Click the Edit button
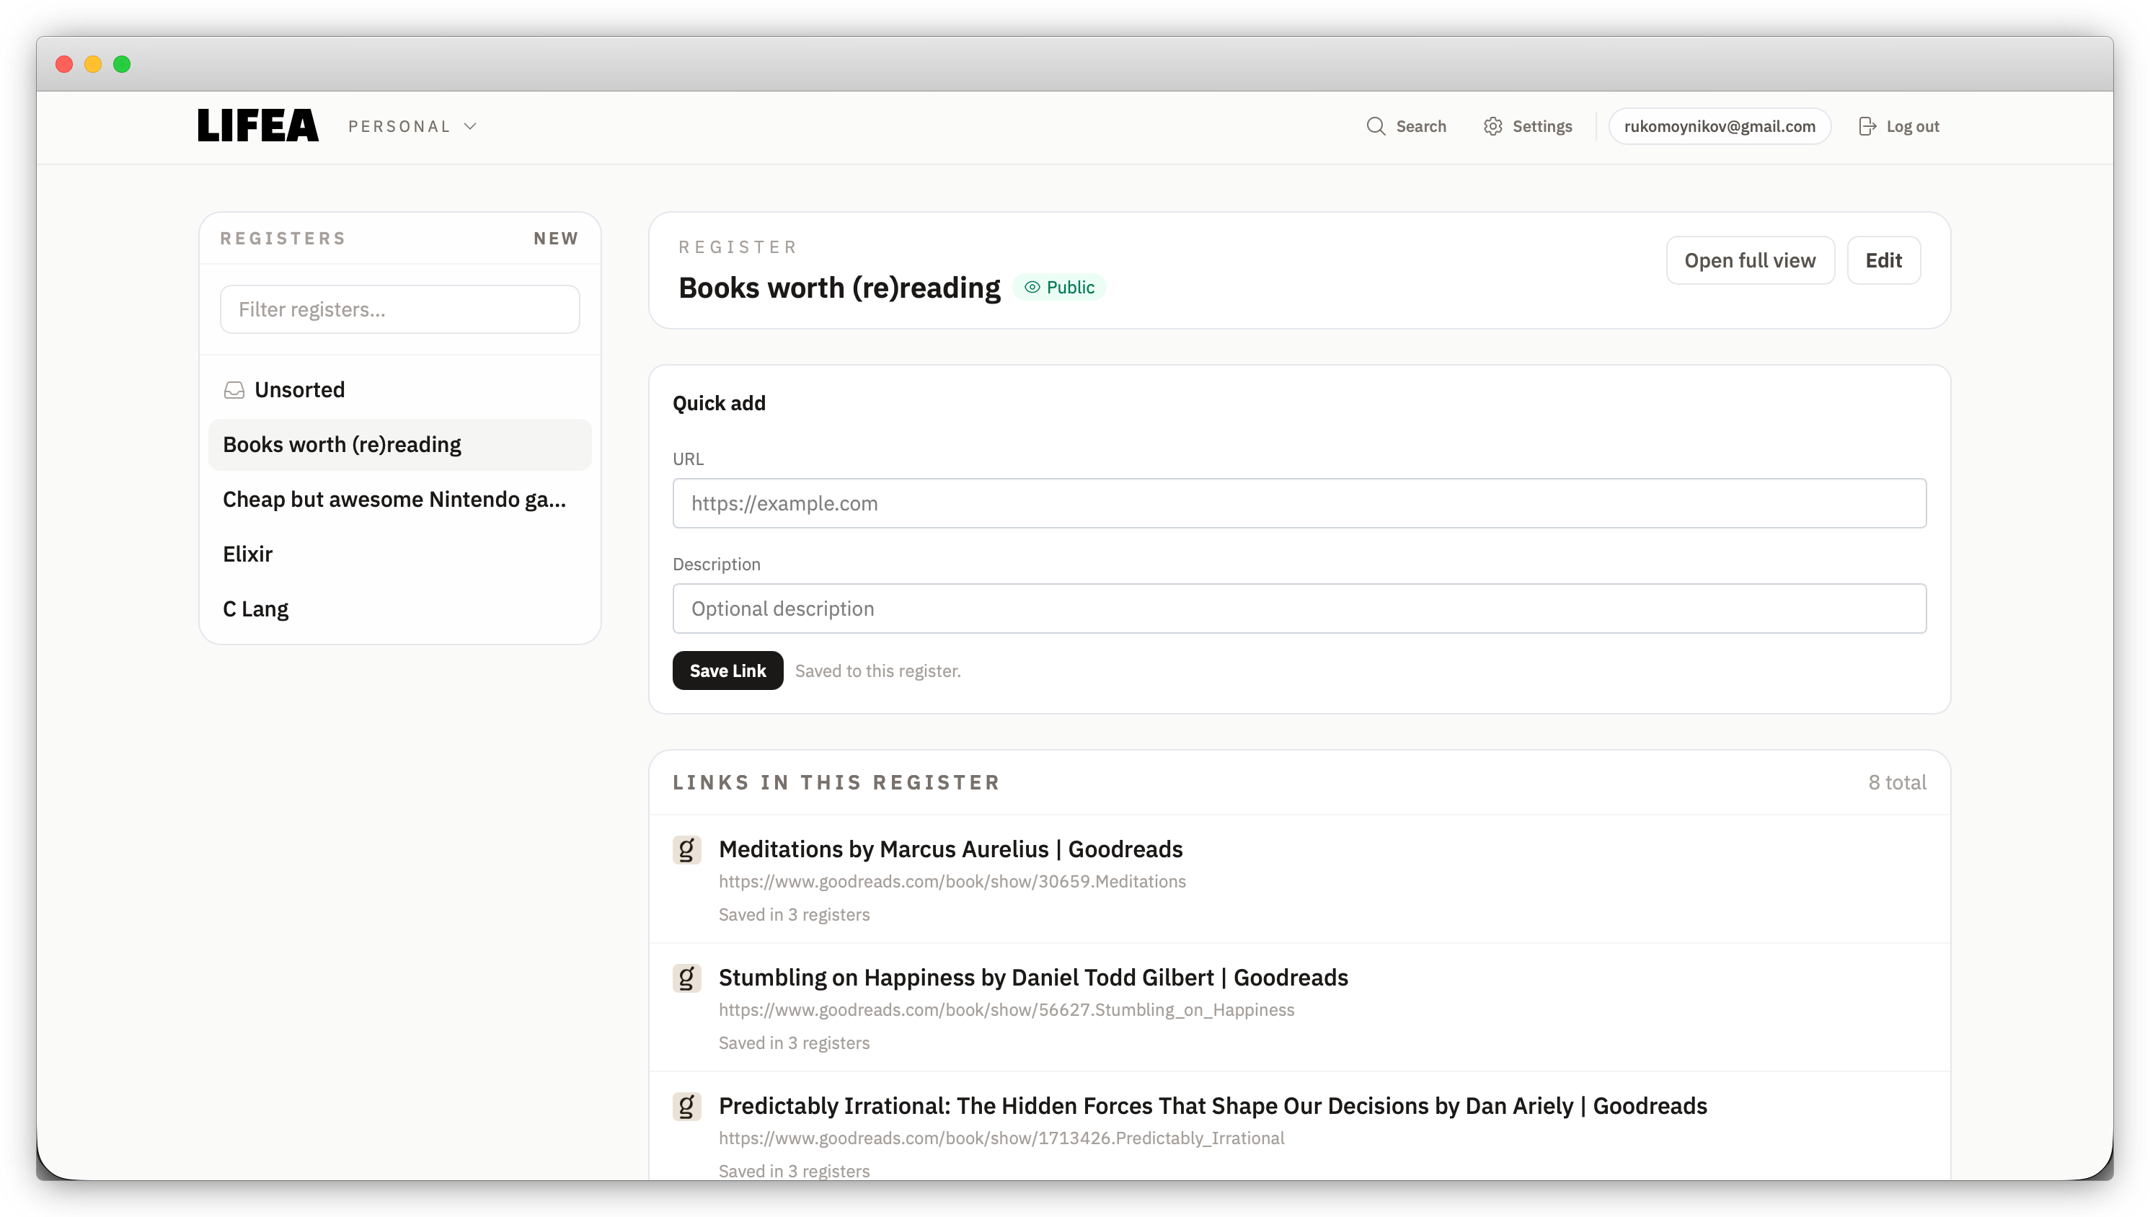 1883,260
